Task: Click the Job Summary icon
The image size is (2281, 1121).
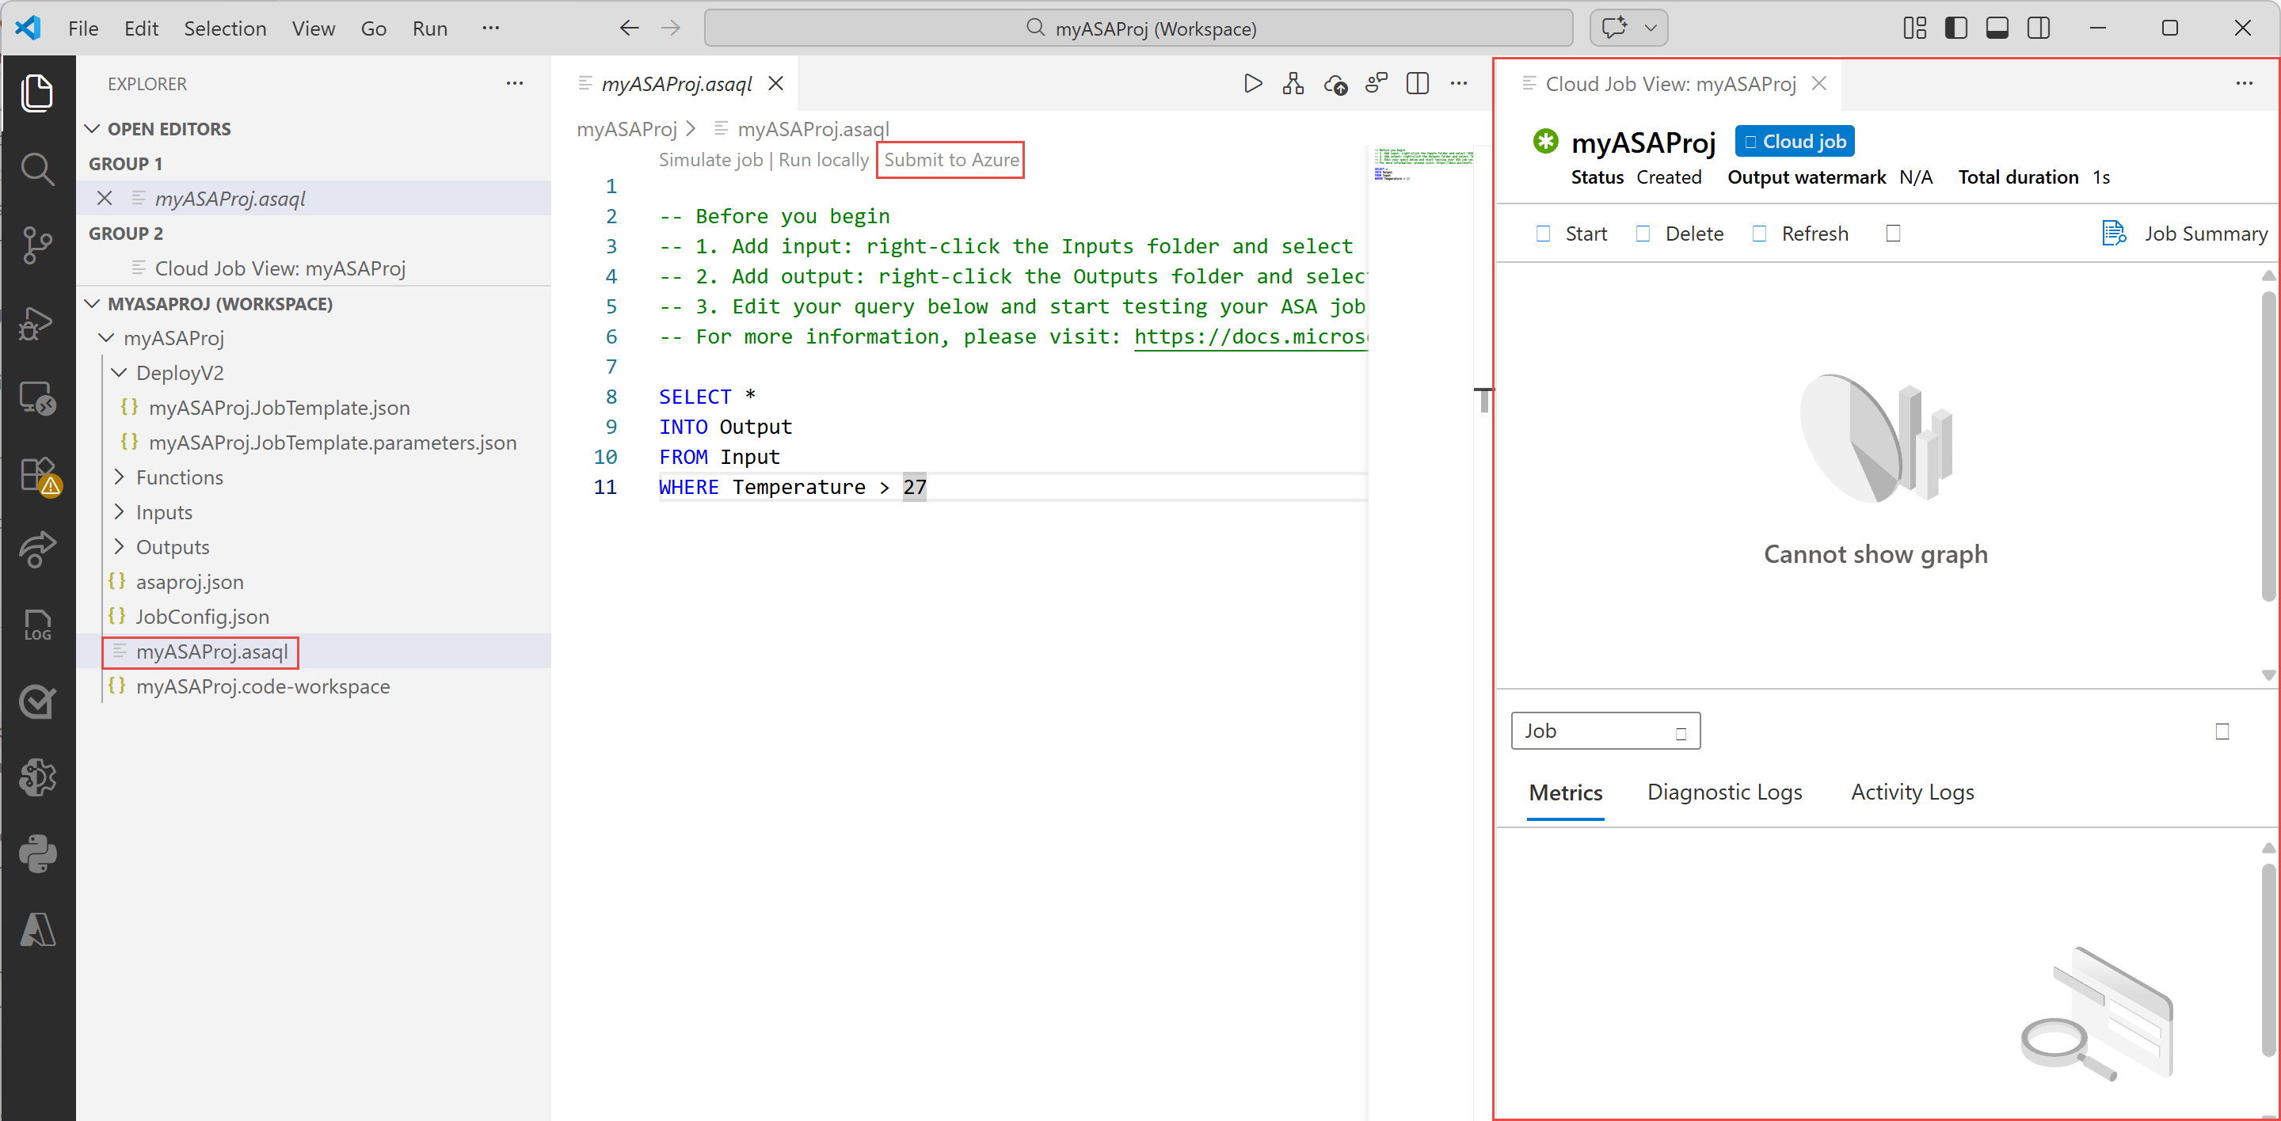Action: click(x=2113, y=234)
